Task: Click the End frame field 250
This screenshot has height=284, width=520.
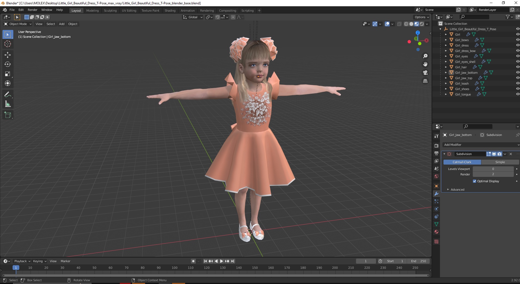Action: click(419, 261)
